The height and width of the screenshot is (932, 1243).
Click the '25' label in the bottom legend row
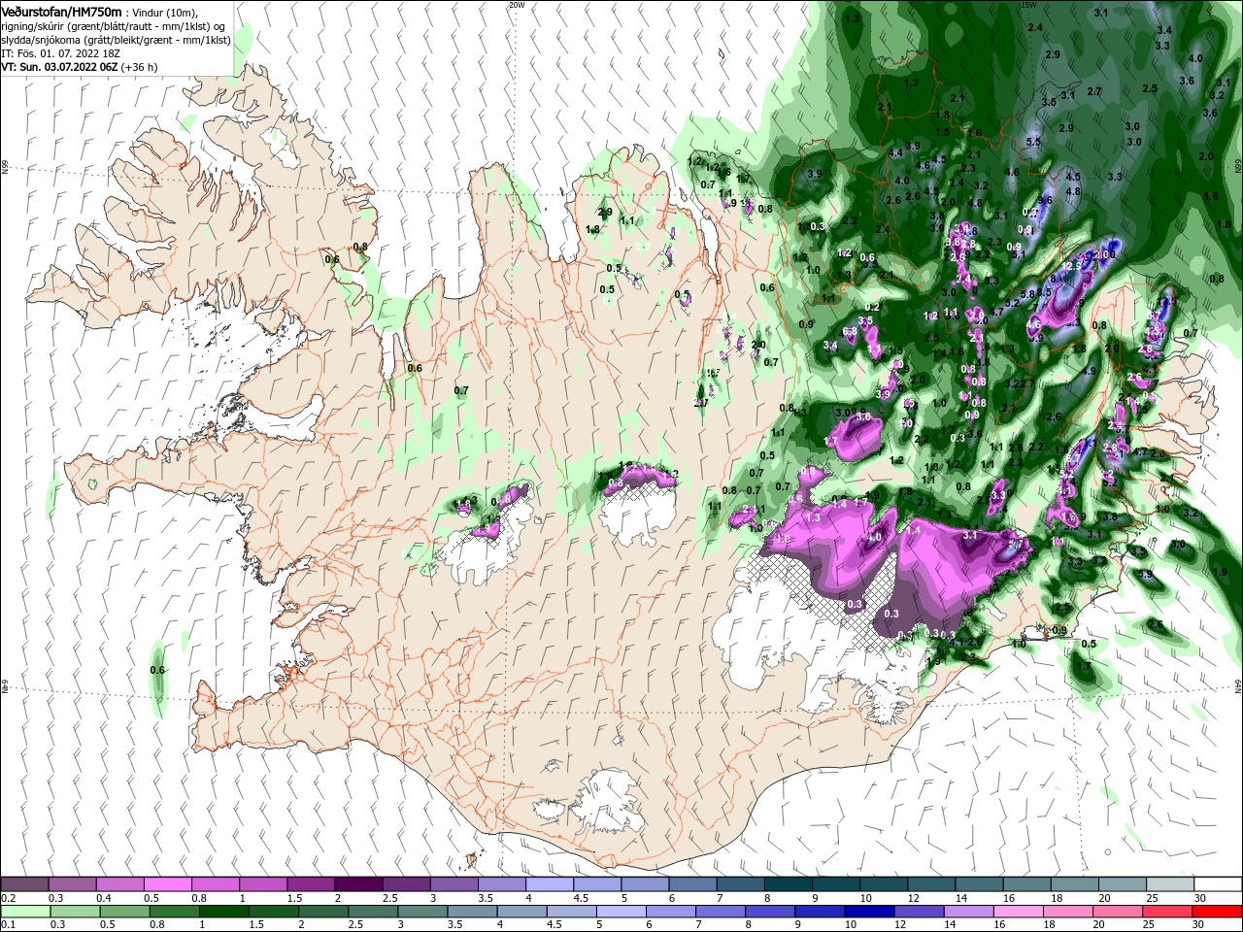1148,925
